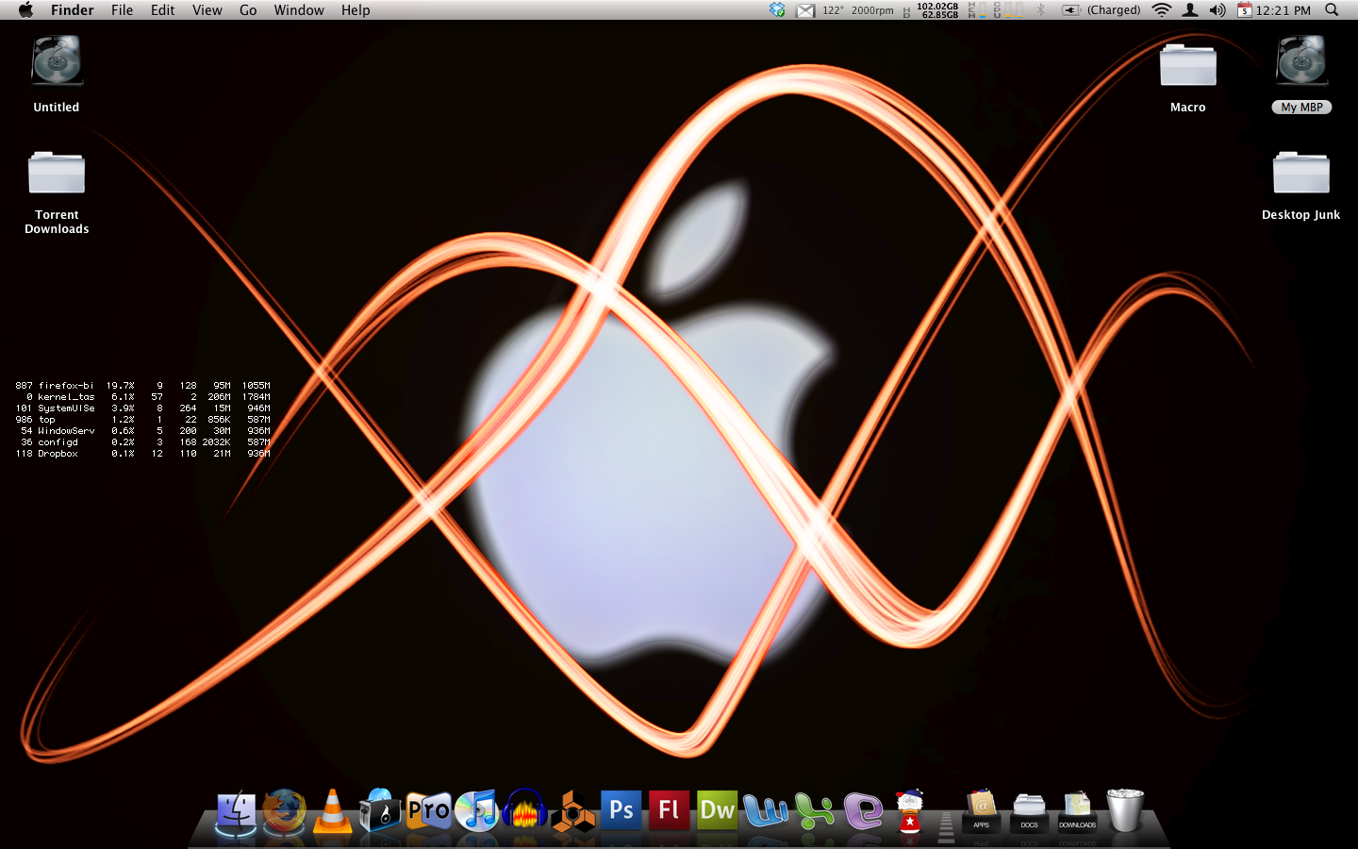Open the user account menu icon
Image resolution: width=1358 pixels, height=849 pixels.
pos(1190,10)
